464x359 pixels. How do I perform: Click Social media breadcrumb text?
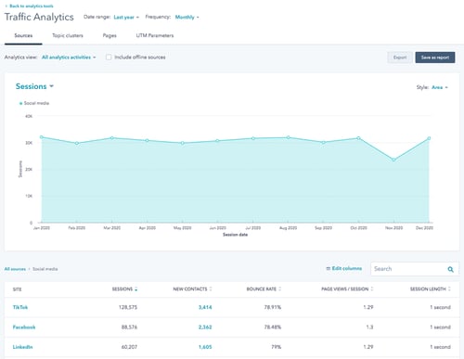coord(45,269)
